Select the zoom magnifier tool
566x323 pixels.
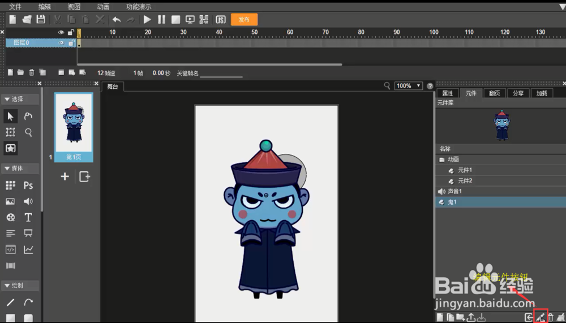pos(28,132)
